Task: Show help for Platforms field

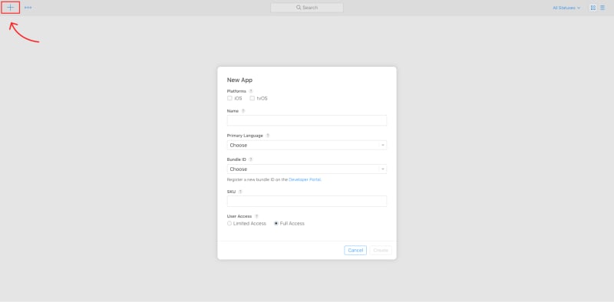Action: [251, 91]
